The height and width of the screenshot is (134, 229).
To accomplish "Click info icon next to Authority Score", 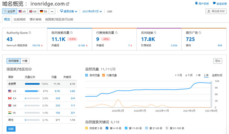I will pyautogui.click(x=30, y=33).
